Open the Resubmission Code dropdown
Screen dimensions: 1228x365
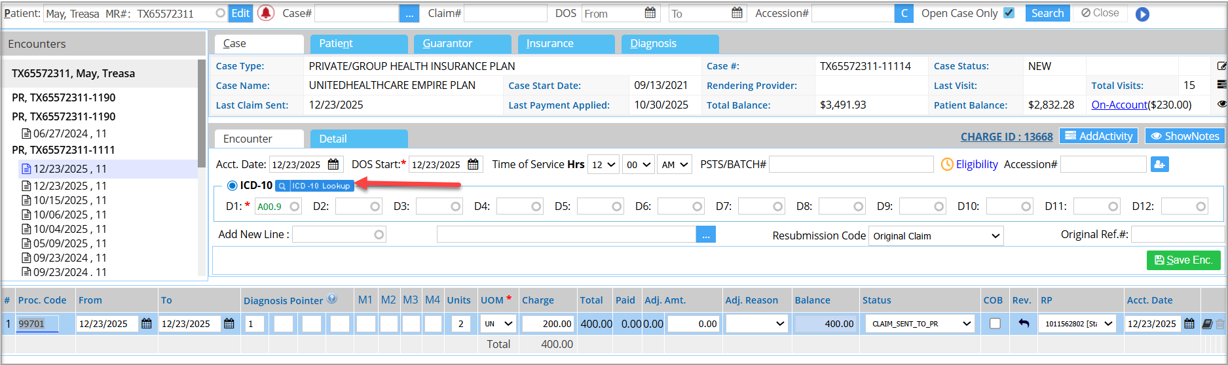(935, 236)
